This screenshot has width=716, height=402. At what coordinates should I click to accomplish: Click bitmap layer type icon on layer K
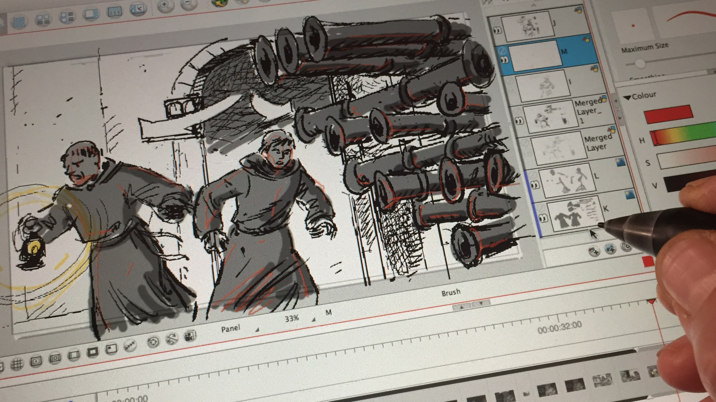click(630, 195)
